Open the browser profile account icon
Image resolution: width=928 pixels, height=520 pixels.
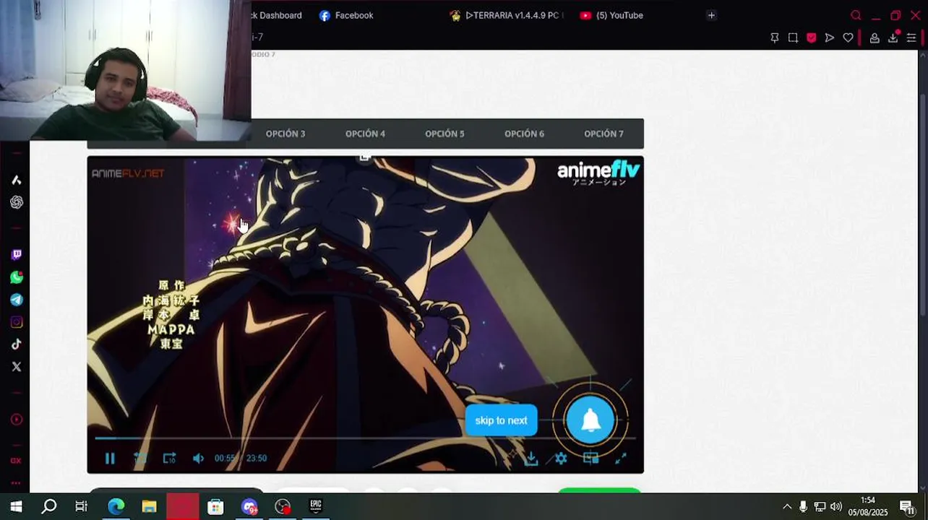(x=875, y=38)
